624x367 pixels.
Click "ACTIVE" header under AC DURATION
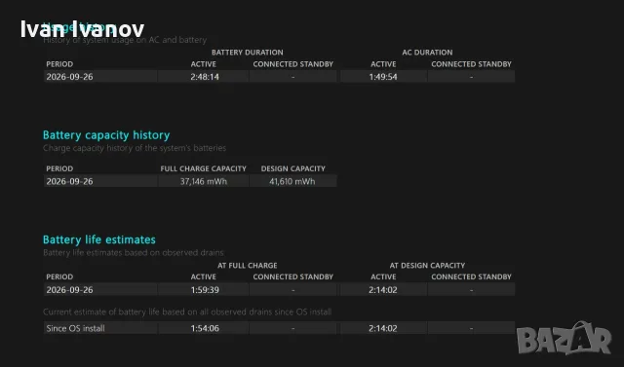[x=383, y=64]
